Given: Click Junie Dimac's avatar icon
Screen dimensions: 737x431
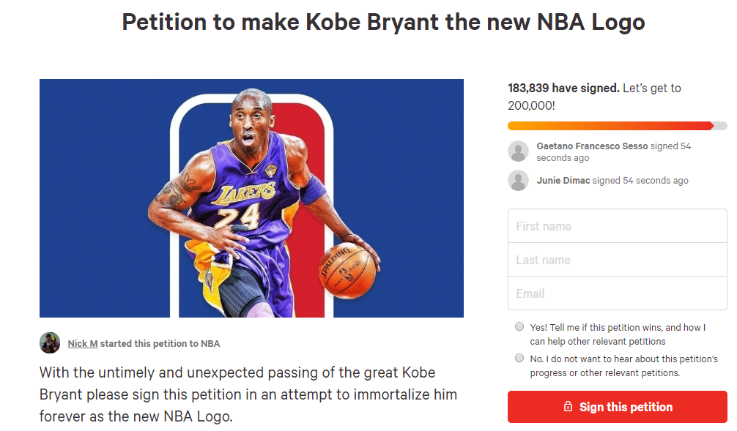Looking at the screenshot, I should coord(518,181).
